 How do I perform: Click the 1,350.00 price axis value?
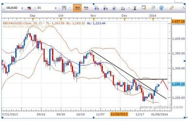(x=178, y=53)
